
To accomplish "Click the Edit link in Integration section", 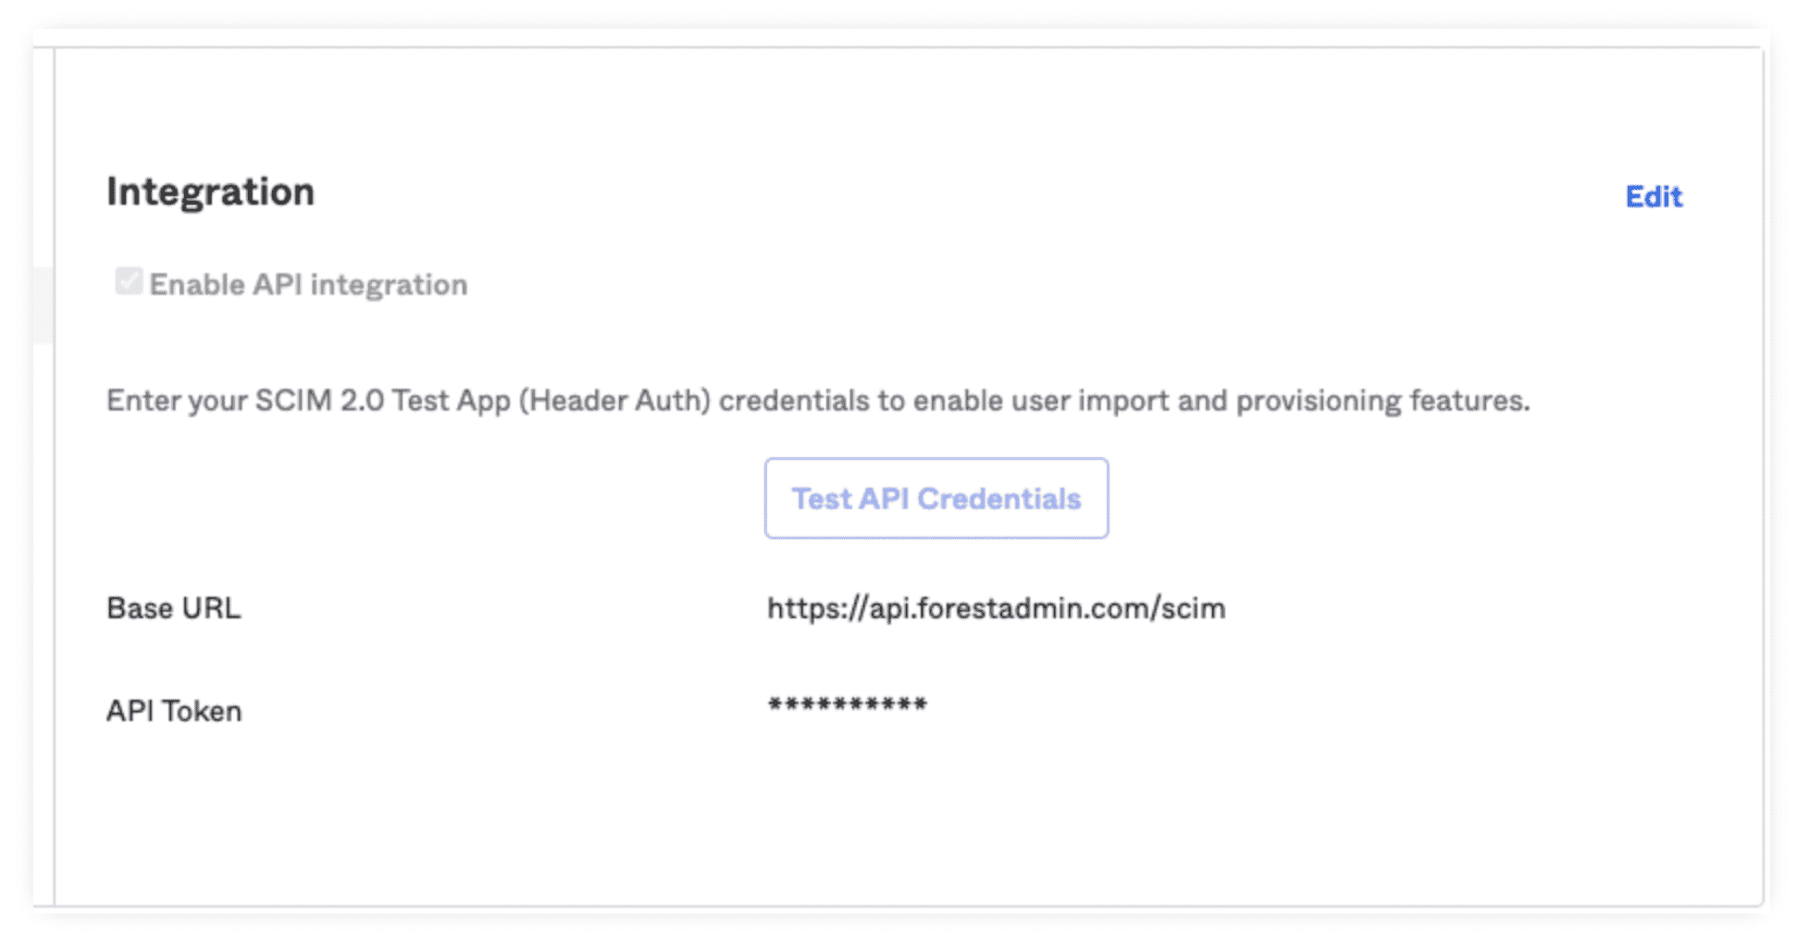I will pyautogui.click(x=1653, y=196).
